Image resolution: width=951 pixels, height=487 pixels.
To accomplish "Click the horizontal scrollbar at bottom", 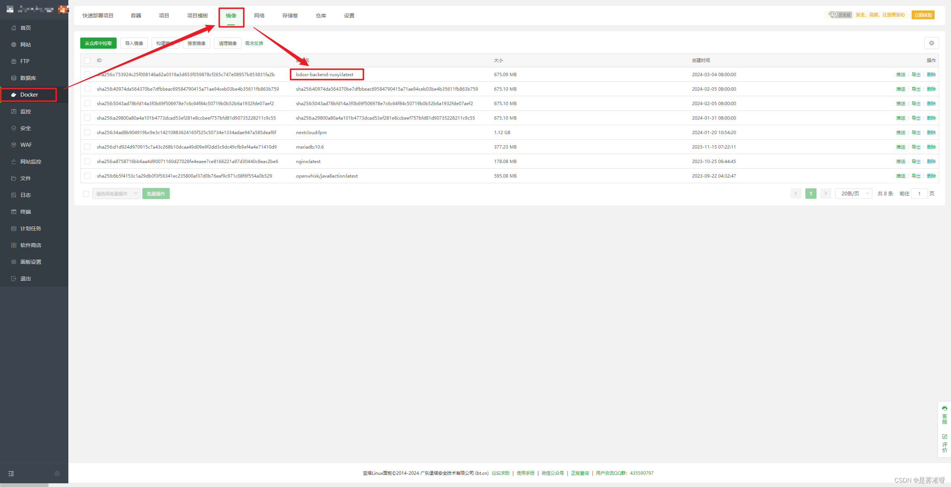I will (24, 485).
